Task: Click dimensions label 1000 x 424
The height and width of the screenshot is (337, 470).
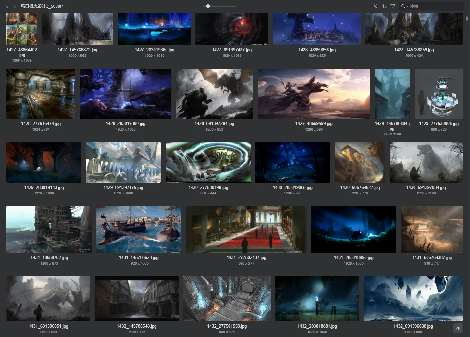Action: pyautogui.click(x=414, y=56)
